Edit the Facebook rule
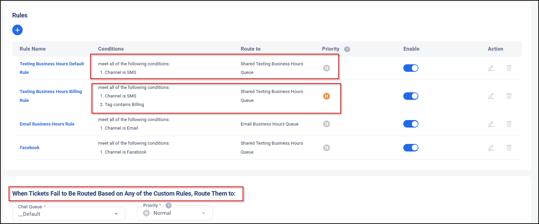Image resolution: width=539 pixels, height=224 pixels. pyautogui.click(x=491, y=148)
